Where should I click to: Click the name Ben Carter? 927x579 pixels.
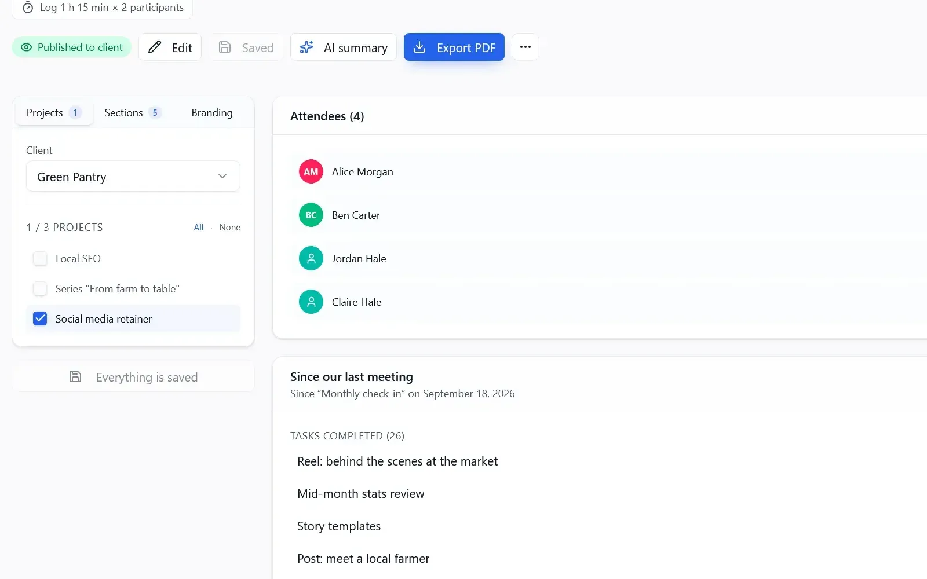(356, 215)
